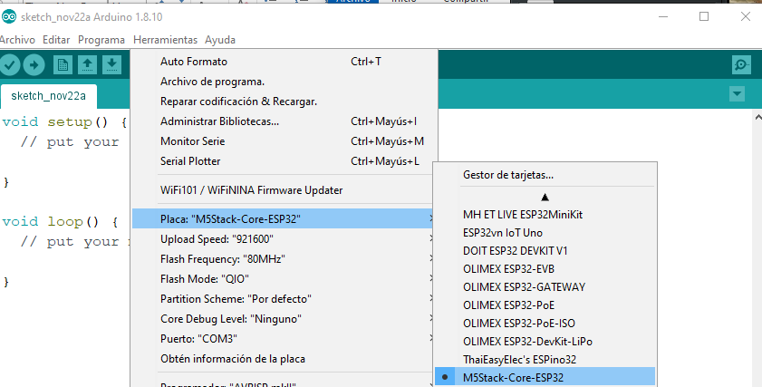
Task: Create a new sketch with the New icon
Action: tap(63, 64)
